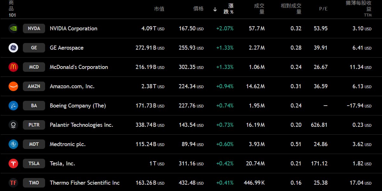Sort by 價格 column header
The image size is (382, 191).
click(198, 9)
